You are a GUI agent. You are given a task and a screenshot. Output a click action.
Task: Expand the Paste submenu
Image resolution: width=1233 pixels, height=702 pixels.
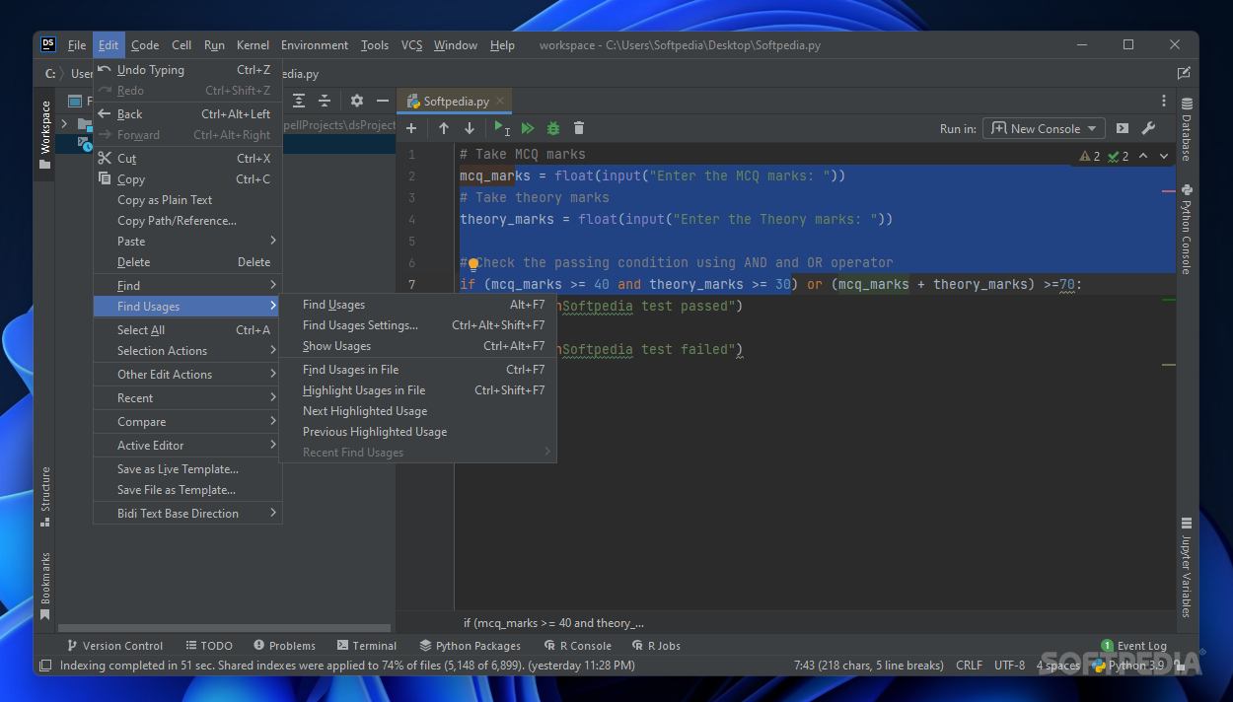(x=187, y=242)
